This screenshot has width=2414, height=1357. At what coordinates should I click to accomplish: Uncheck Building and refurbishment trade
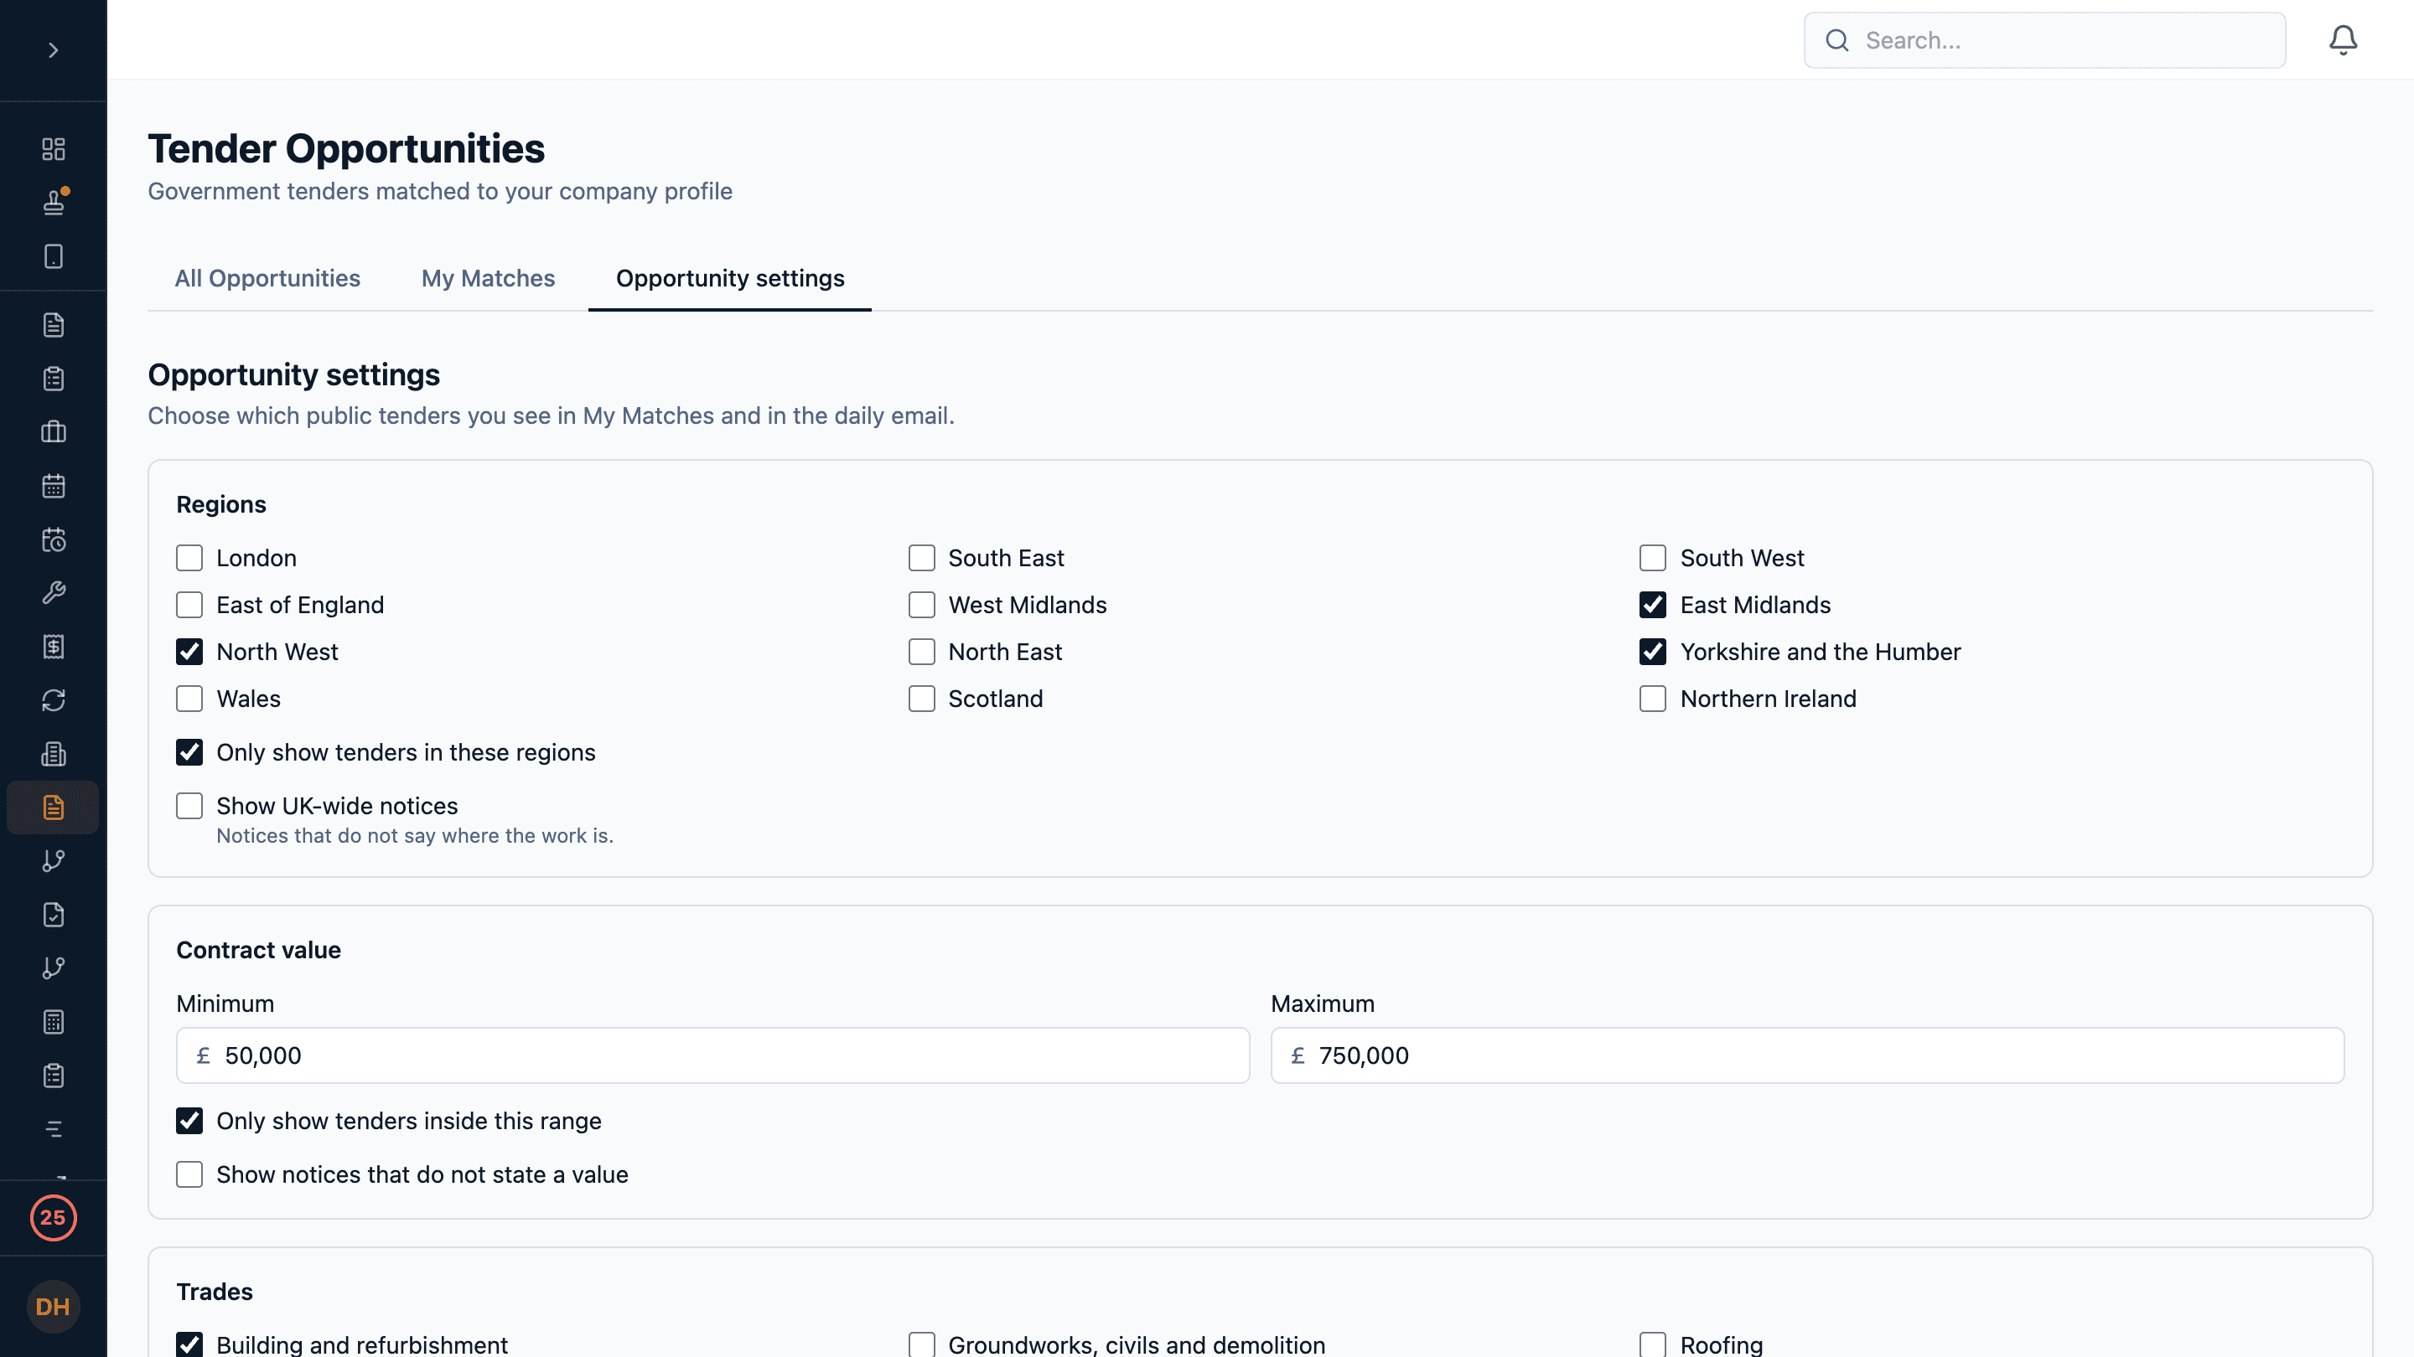click(189, 1344)
